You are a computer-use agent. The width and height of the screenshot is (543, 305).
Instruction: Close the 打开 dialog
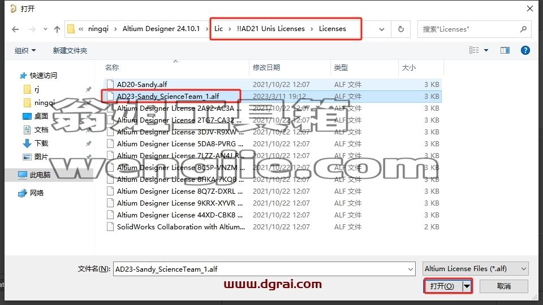point(530,8)
